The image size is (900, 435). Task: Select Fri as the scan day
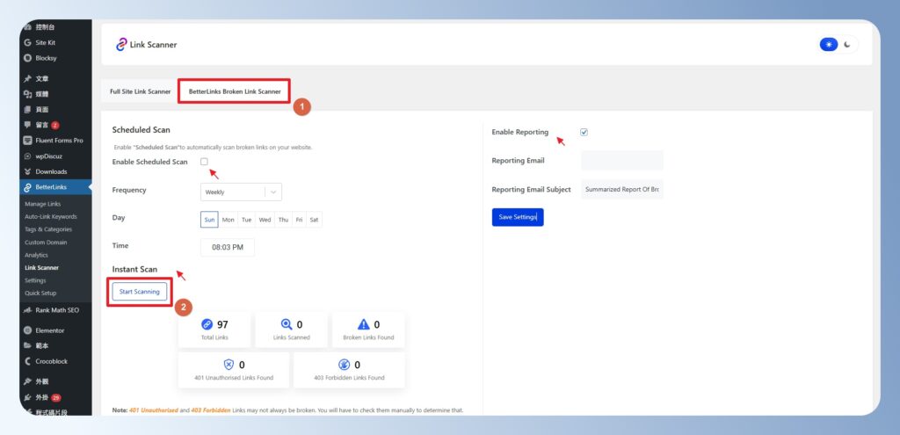coord(300,220)
